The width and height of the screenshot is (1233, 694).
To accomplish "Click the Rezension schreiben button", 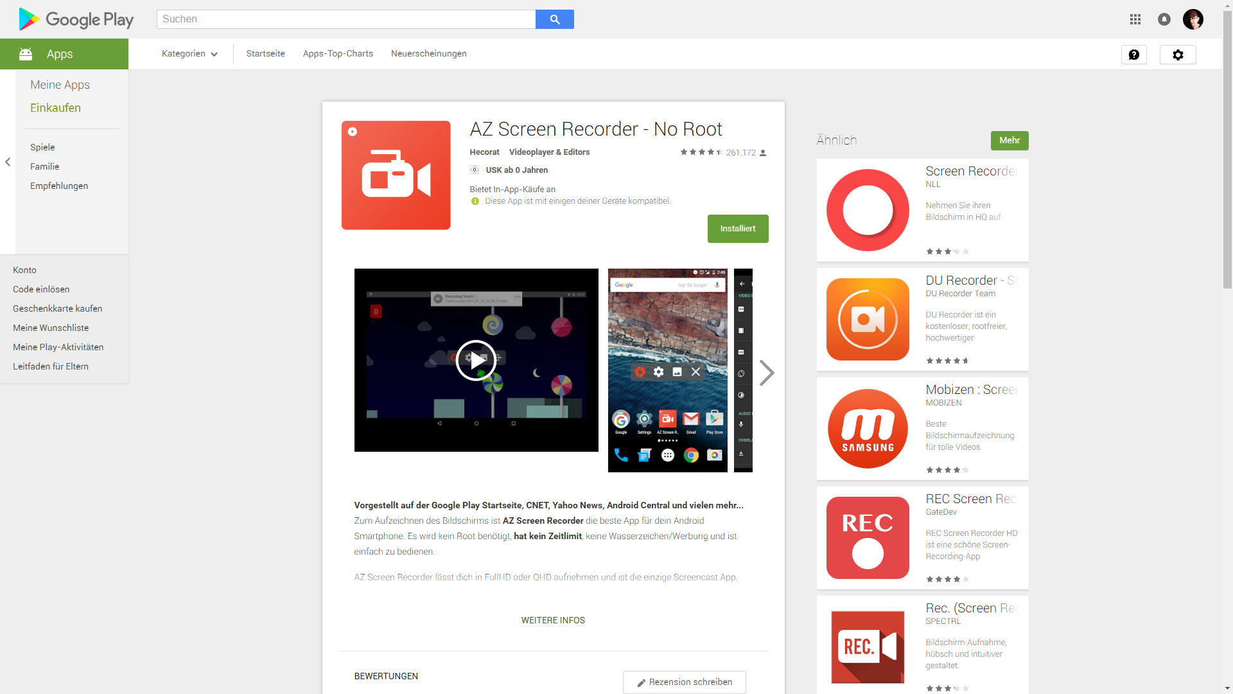I will coord(684,682).
